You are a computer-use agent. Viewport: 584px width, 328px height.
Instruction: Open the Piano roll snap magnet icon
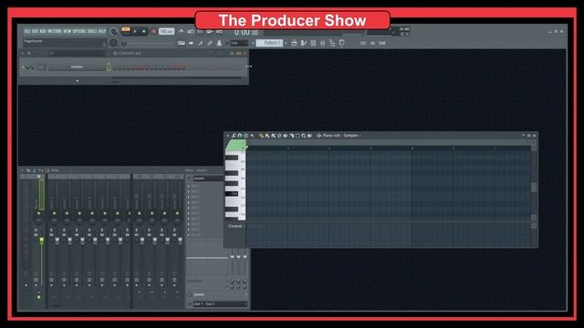(240, 136)
